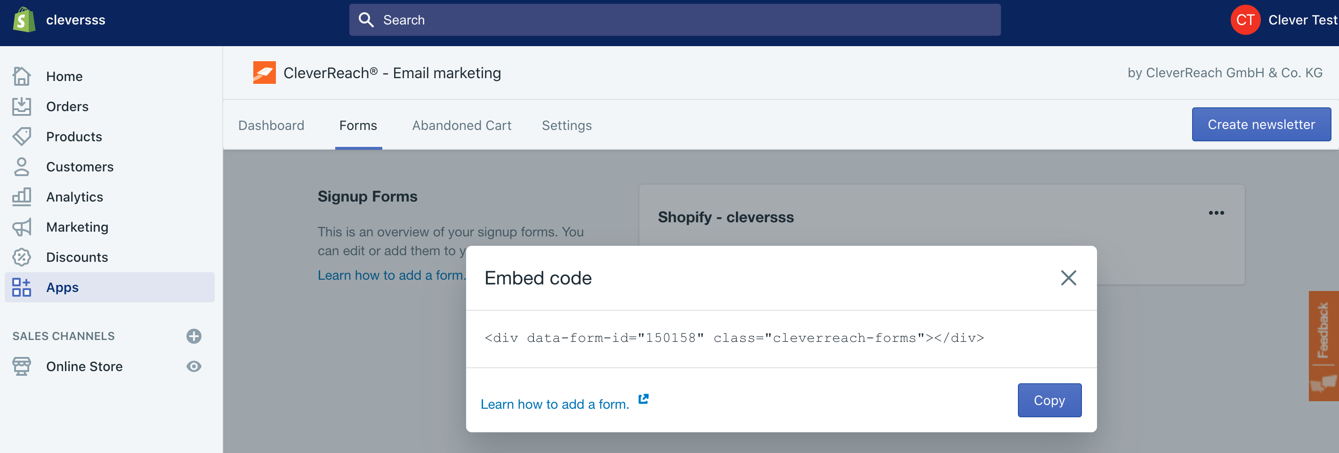
Task: Open Home from the sidebar
Action: 64,76
